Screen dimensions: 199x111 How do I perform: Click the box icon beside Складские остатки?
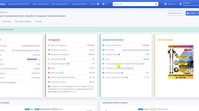pos(49,82)
